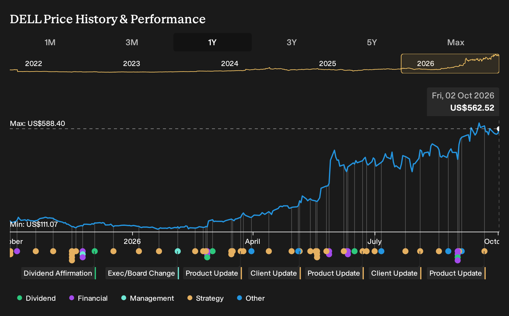This screenshot has height=316, width=509.
Task: Click DELL Price History & Performance heading
Action: pos(108,19)
